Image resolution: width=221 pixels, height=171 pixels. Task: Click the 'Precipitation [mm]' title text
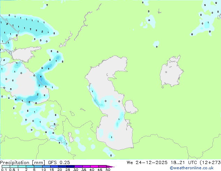tap(23, 163)
